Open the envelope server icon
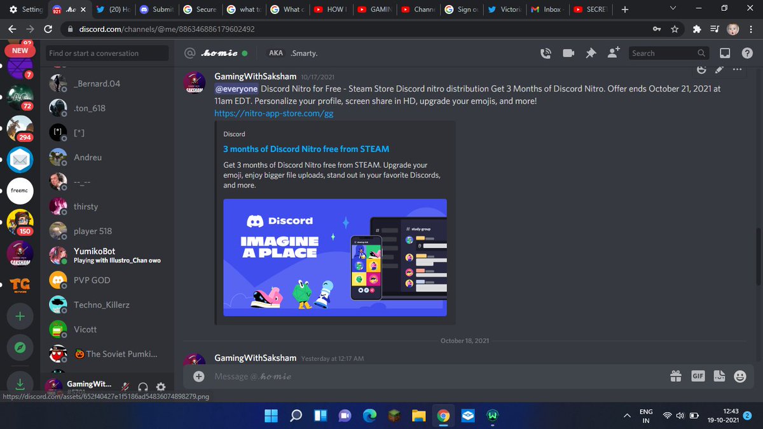 point(20,161)
